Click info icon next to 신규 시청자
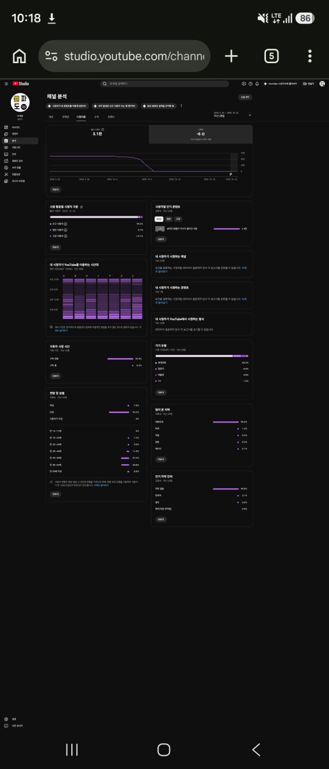 point(66,224)
